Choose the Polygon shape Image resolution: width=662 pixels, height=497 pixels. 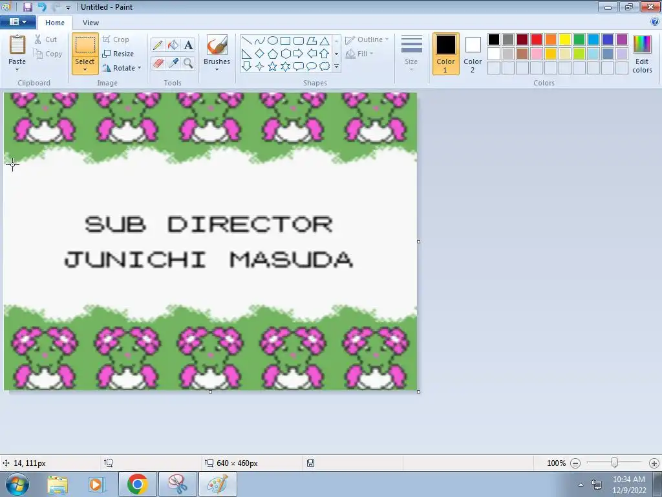pos(312,41)
